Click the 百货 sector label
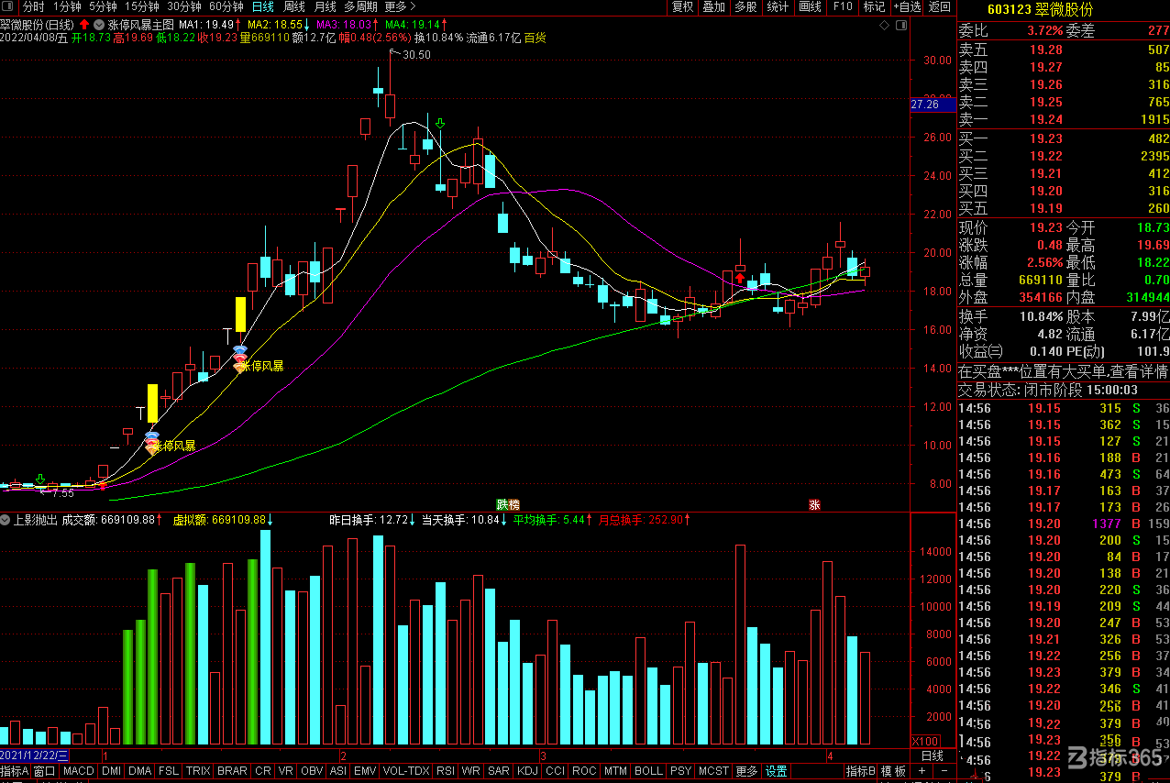The height and width of the screenshot is (783, 1170). [x=535, y=39]
